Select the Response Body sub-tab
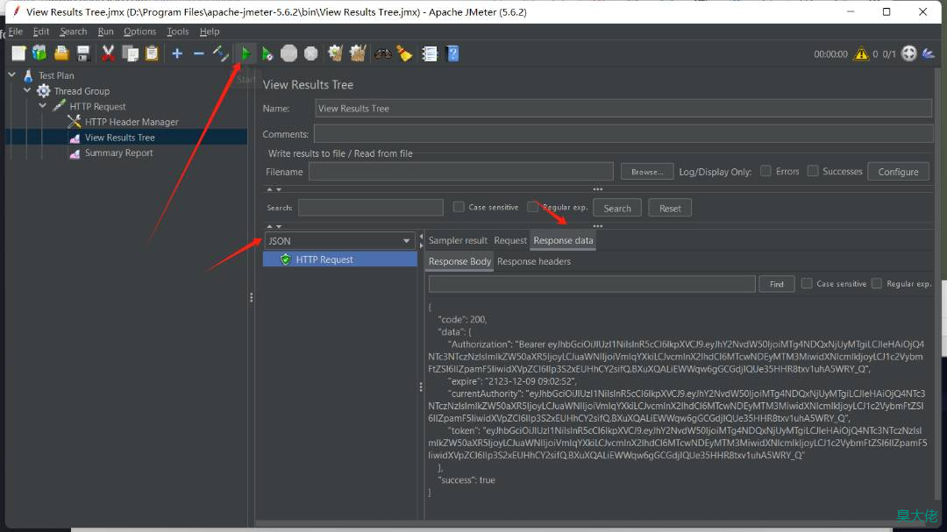Viewport: 947px width, 532px height. click(459, 261)
